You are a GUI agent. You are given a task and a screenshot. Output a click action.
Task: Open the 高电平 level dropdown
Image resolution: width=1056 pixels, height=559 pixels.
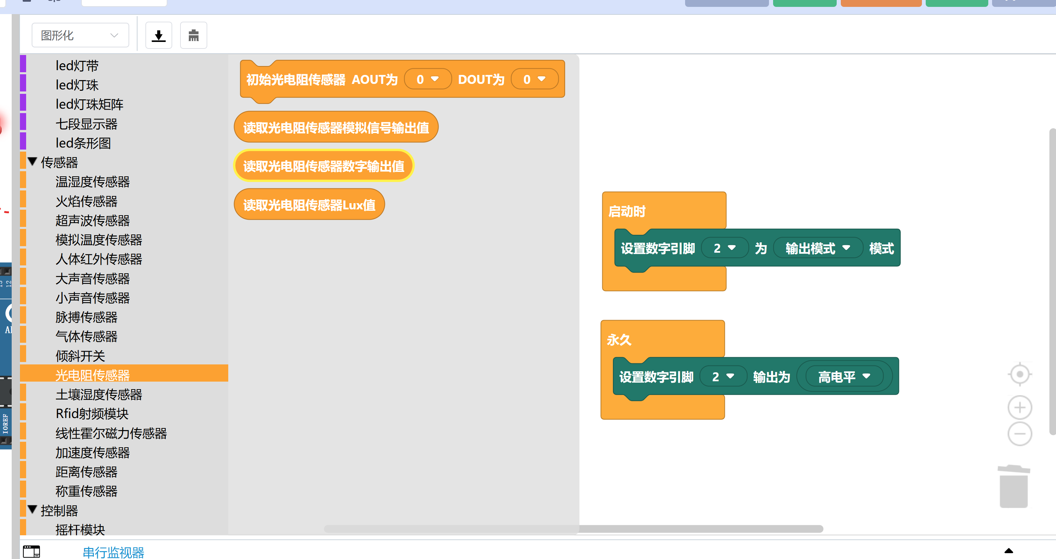(x=844, y=376)
